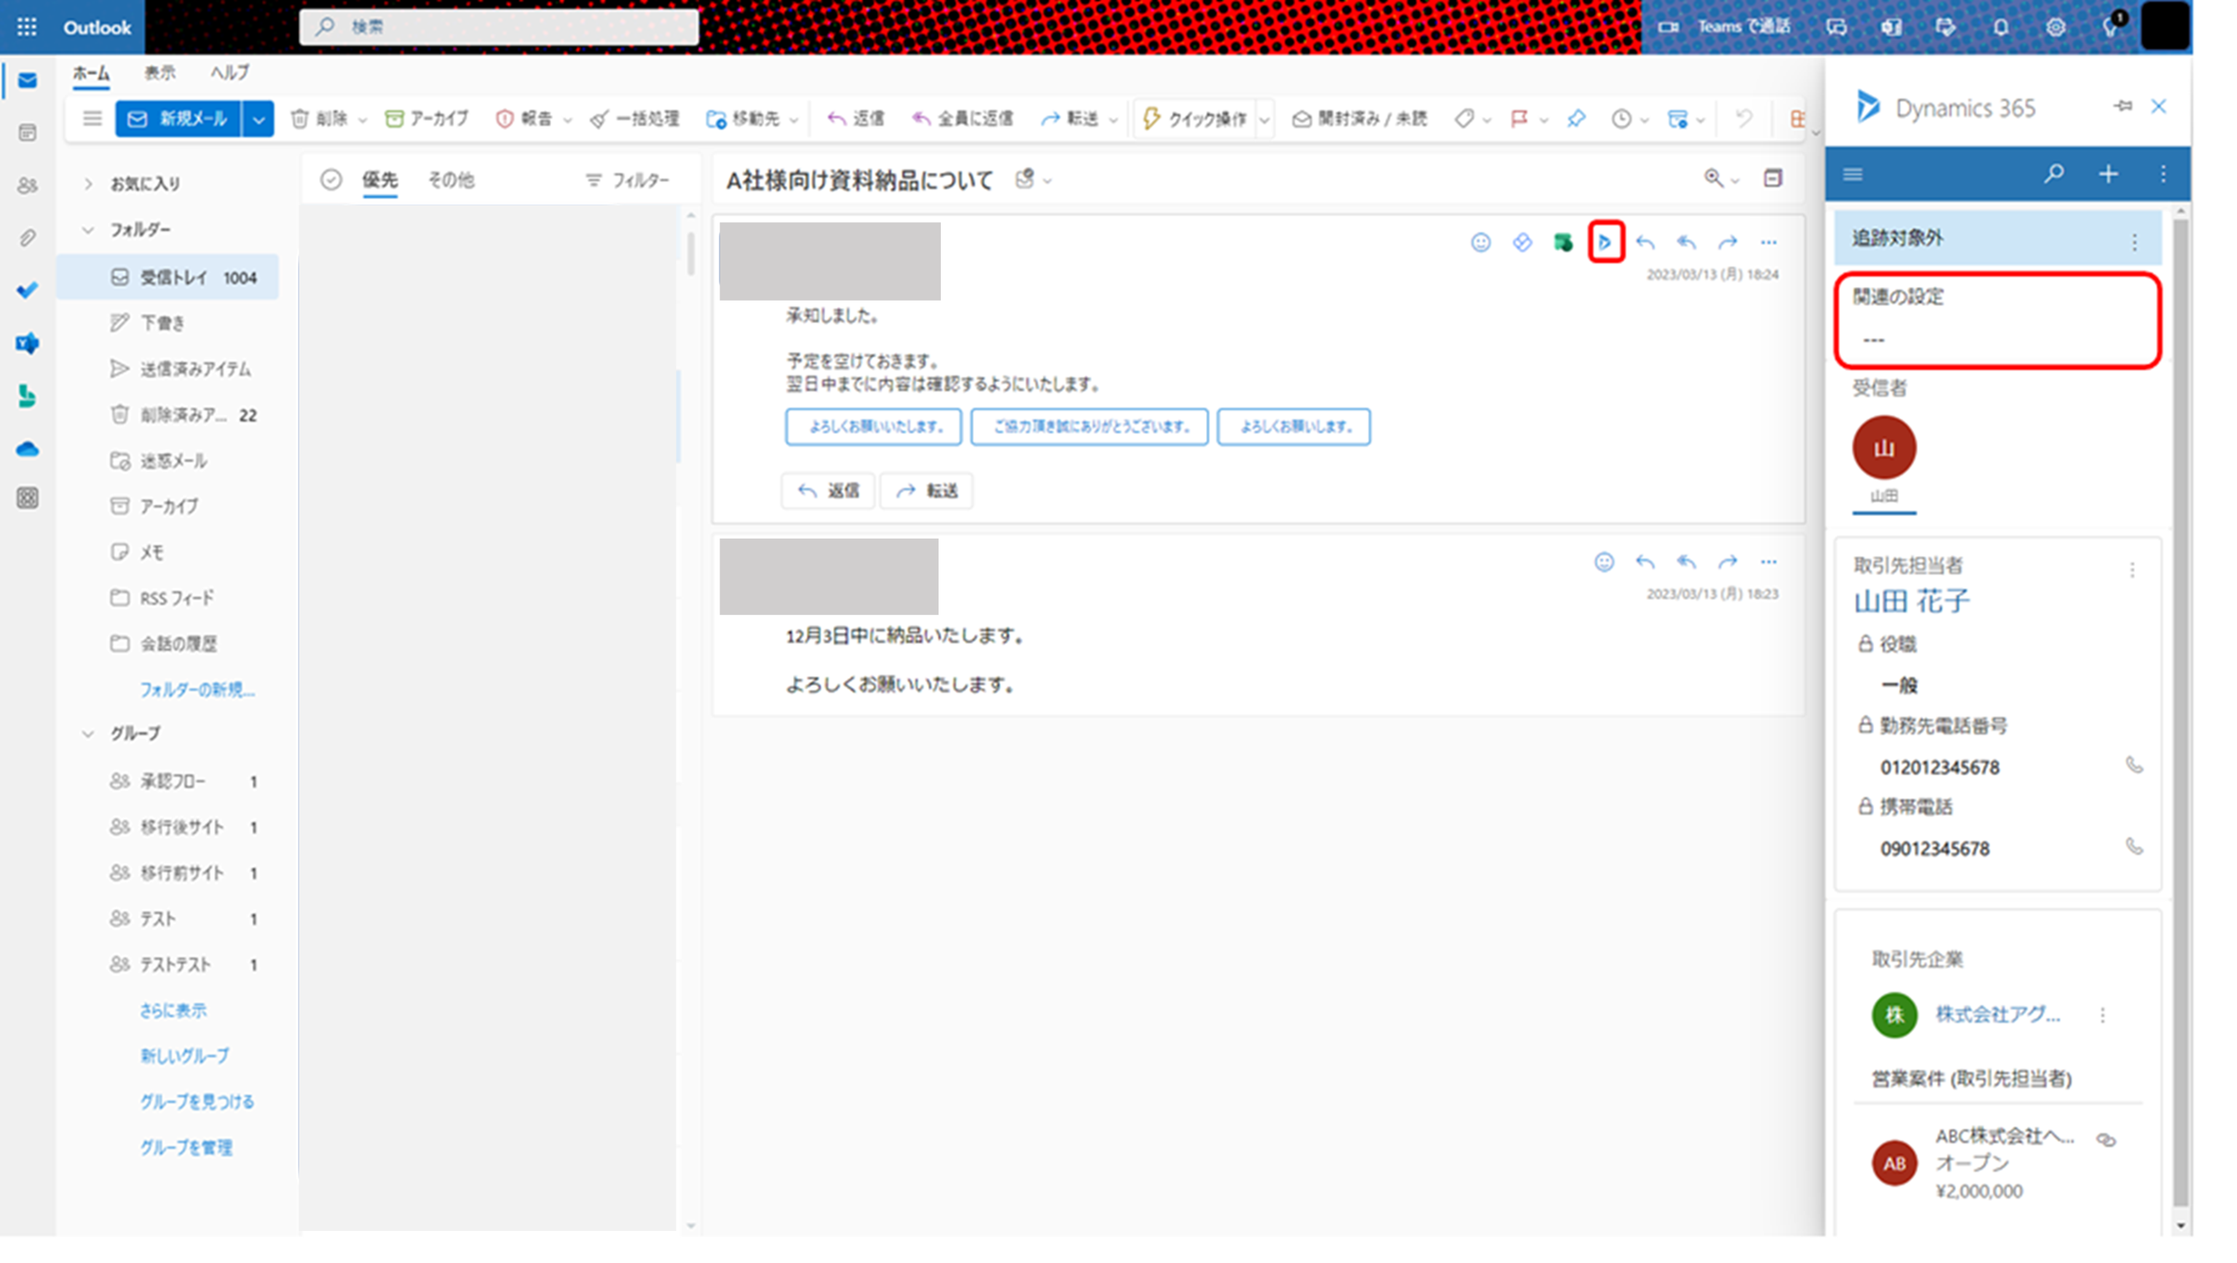Open Filter menu in message list
The width and height of the screenshot is (2237, 1263).
(x=628, y=180)
